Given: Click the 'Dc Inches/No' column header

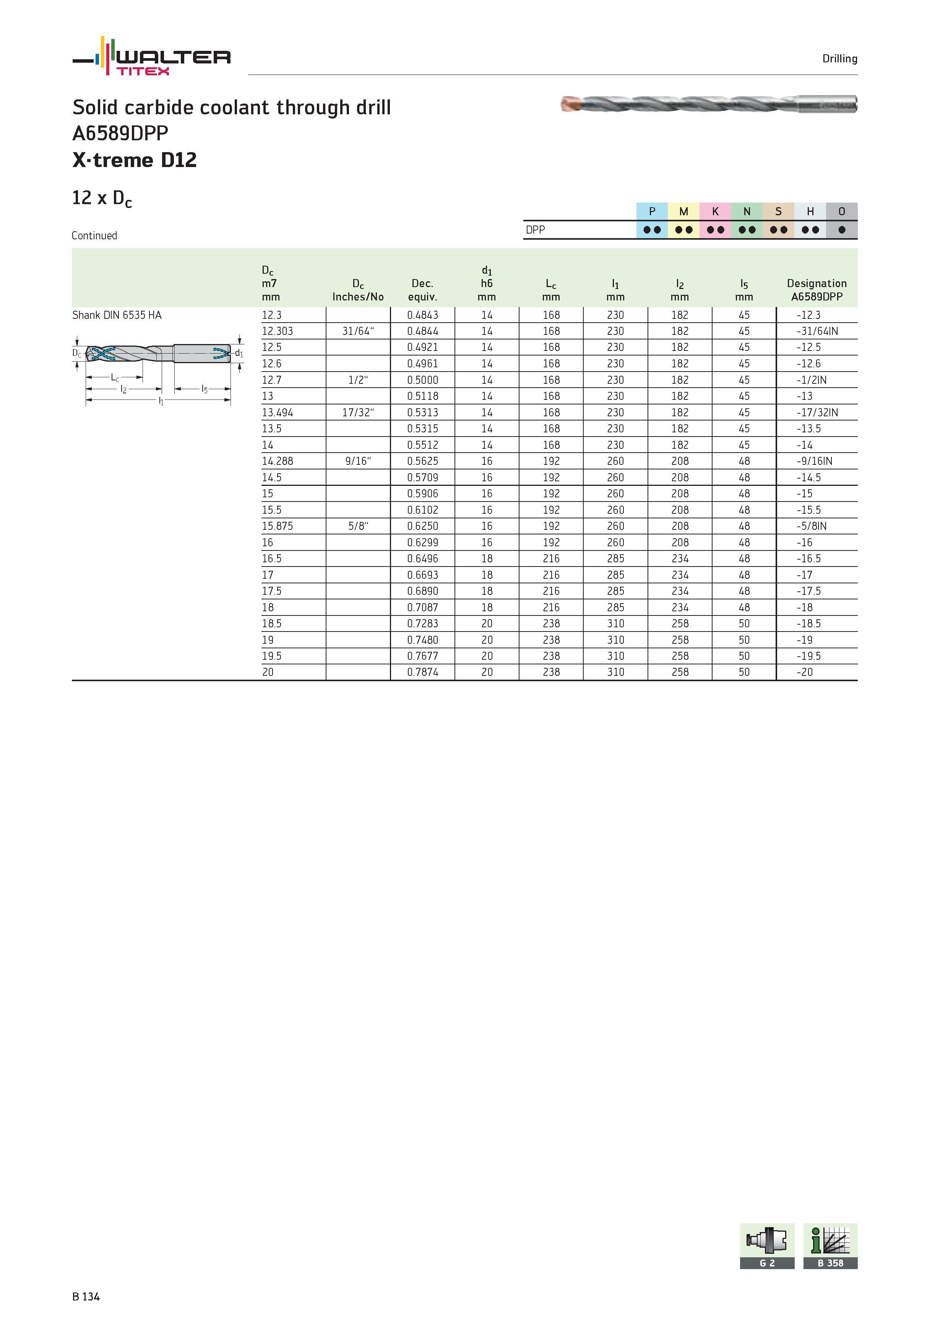Looking at the screenshot, I should coord(358,290).
